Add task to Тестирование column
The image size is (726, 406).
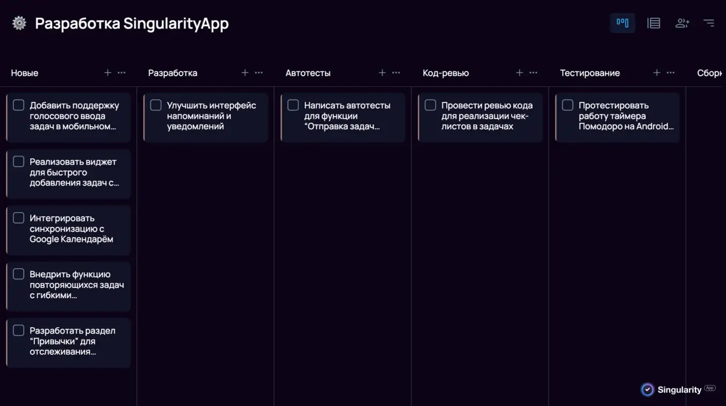[x=657, y=73]
